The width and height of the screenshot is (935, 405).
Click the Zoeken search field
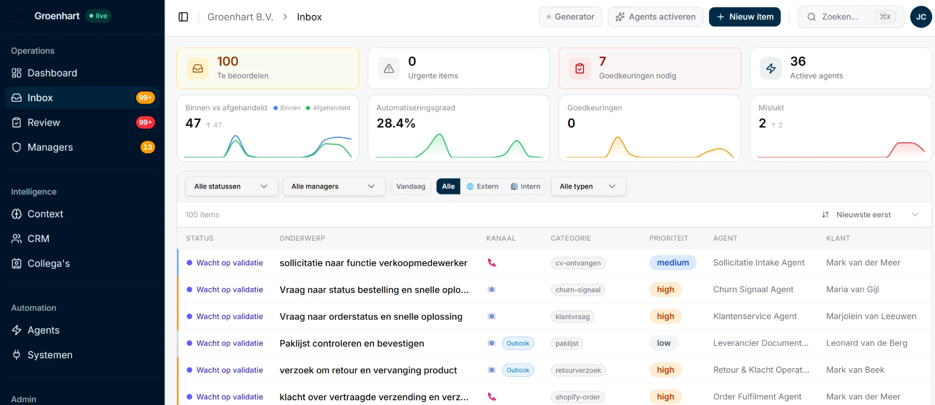click(x=851, y=17)
